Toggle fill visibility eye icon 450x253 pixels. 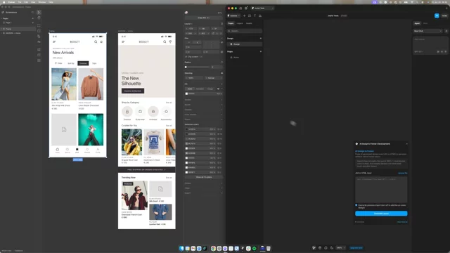[218, 89]
